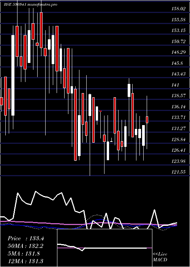The image size is (190, 267).
Task: Select the 121.55 price axis label
Action: click(179, 172)
